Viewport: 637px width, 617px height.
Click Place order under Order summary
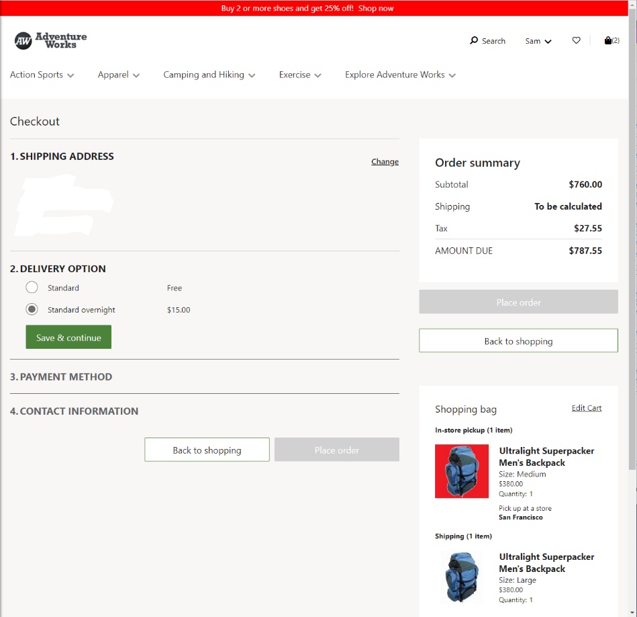[518, 302]
